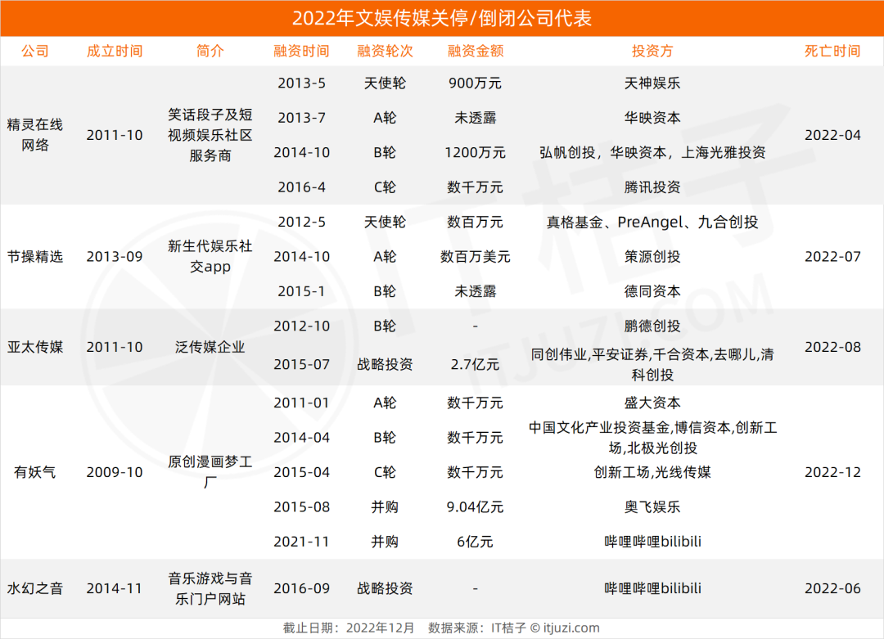The width and height of the screenshot is (884, 639).
Task: Click investor 鹏德创投
Action: [x=652, y=326]
